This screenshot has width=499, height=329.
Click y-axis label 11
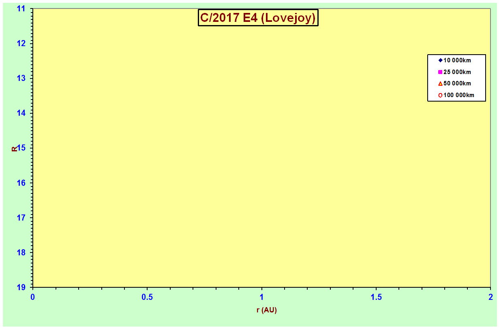pos(22,8)
